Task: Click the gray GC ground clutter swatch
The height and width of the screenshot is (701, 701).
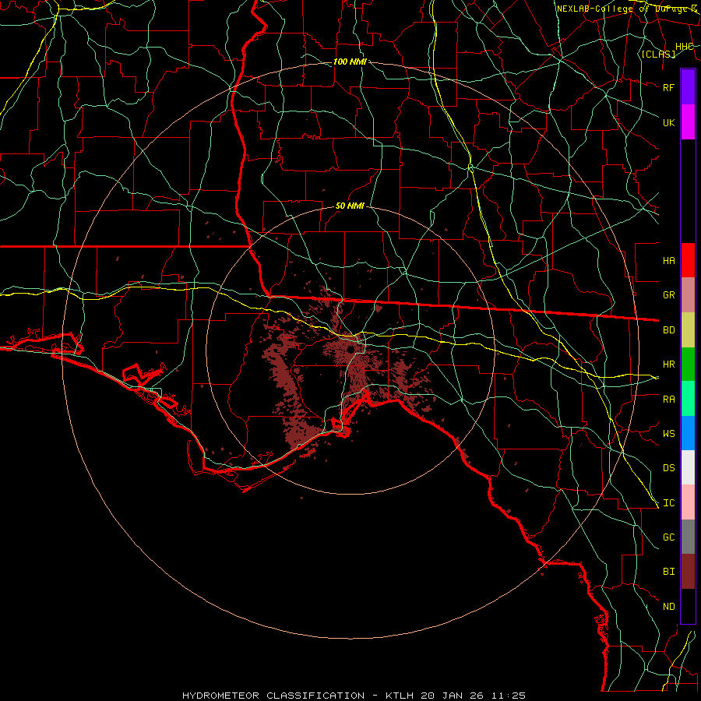Action: (x=688, y=537)
